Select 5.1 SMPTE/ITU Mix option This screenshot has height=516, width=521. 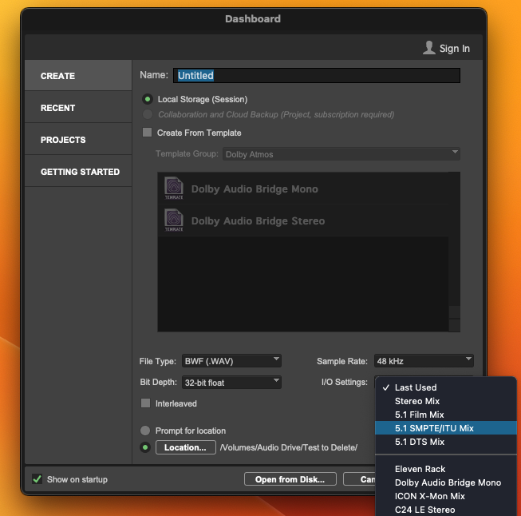[x=446, y=428]
